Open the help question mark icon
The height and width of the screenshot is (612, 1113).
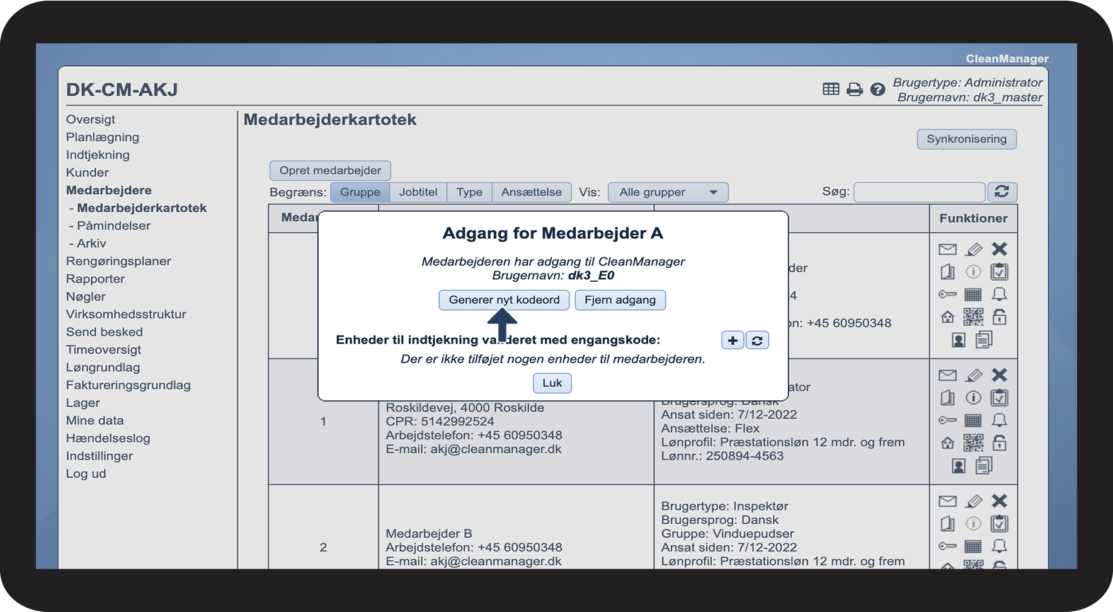tap(877, 89)
